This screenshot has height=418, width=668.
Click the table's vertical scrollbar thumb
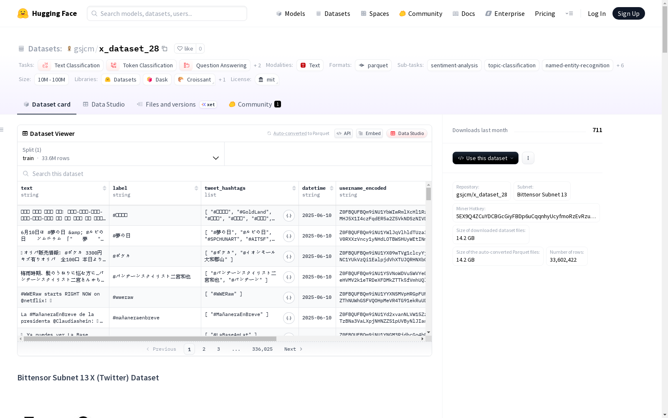tap(428, 194)
